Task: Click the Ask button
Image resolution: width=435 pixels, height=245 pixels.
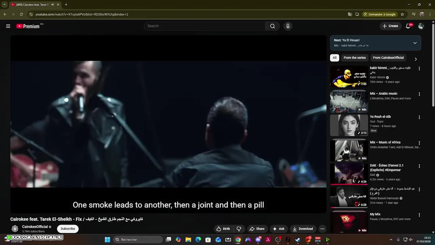Action: [x=279, y=229]
